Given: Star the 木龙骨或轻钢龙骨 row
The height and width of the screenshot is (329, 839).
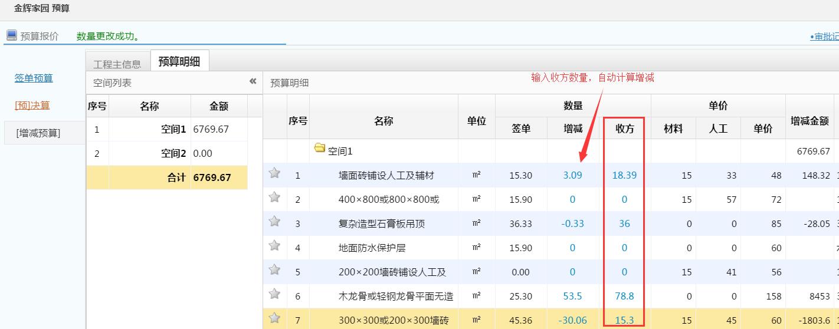Looking at the screenshot, I should pos(274,294).
